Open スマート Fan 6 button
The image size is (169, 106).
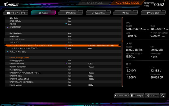point(122,96)
